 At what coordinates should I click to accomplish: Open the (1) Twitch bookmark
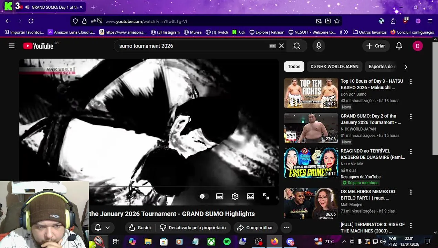217,32
